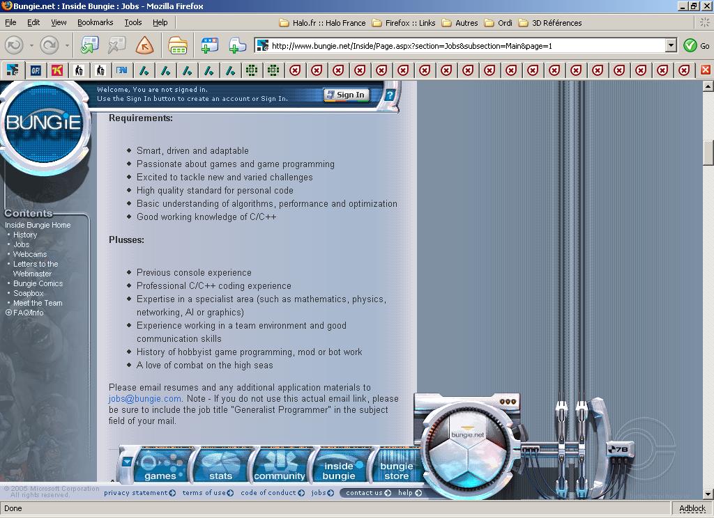Click the folder toolbar icon with green bar
This screenshot has width=714, height=518.
pos(178,45)
